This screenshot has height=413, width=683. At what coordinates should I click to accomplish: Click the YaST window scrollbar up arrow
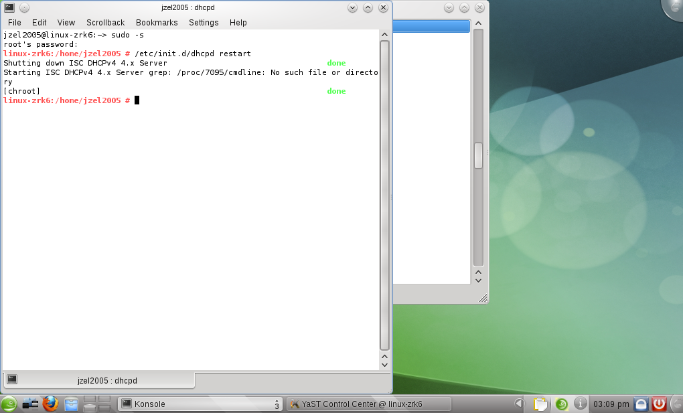pos(478,23)
